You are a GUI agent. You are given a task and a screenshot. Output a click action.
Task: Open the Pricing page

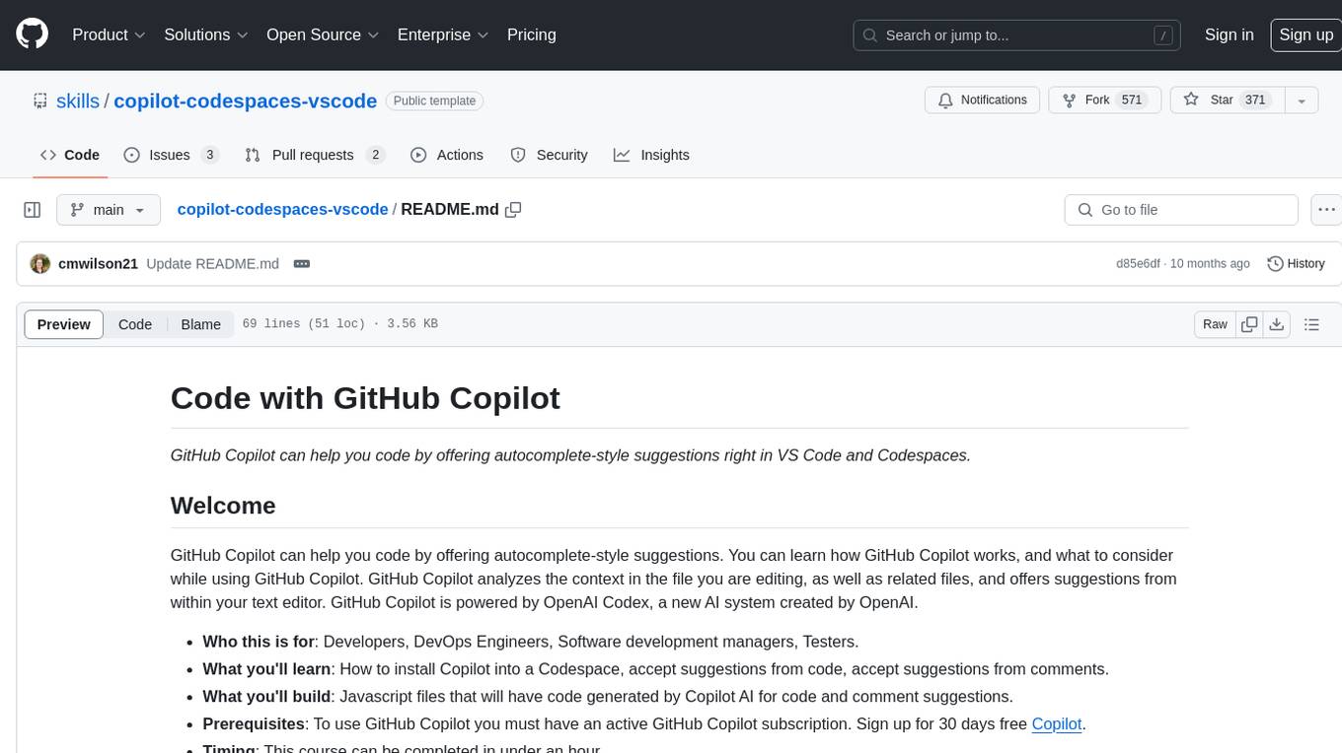[532, 34]
